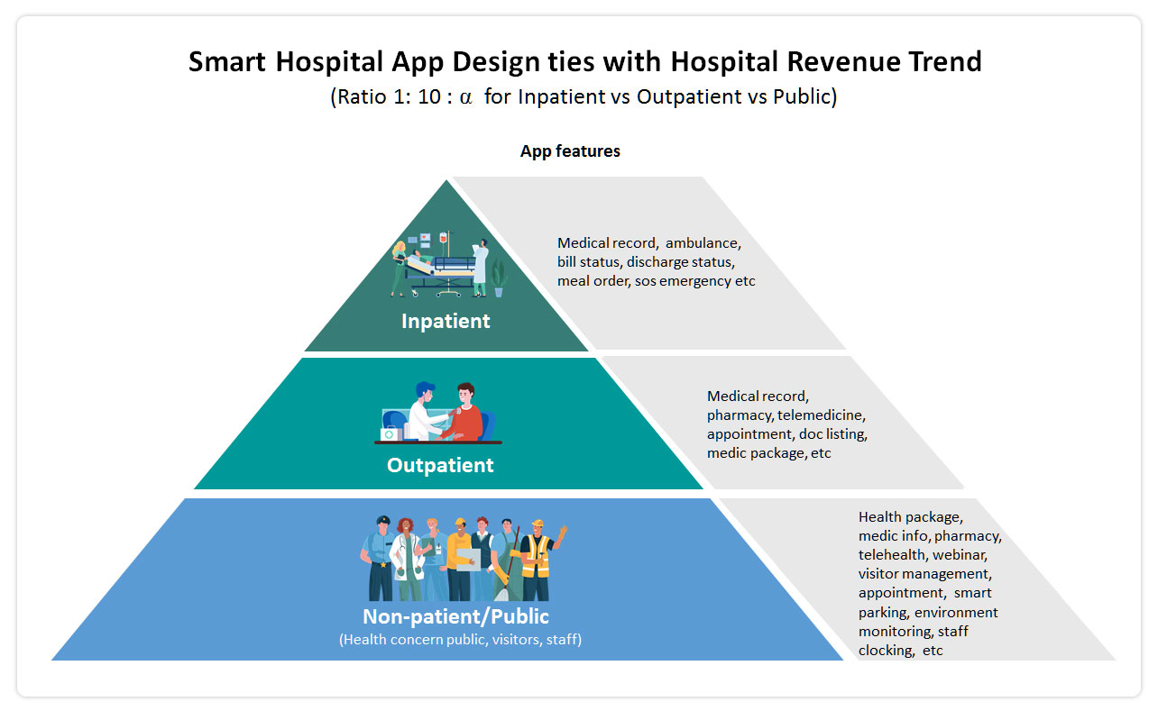The height and width of the screenshot is (711, 1158).
Task: Click the outpatient doctor consultation illustration
Action: (x=438, y=413)
